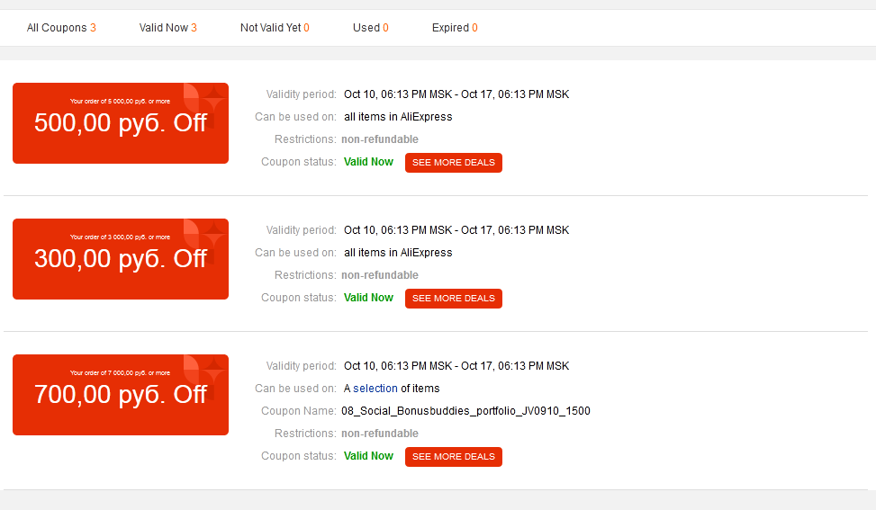This screenshot has height=510, width=876.
Task: Click the coupon name 08_Social_Bonusbuddies text
Action: [x=465, y=411]
